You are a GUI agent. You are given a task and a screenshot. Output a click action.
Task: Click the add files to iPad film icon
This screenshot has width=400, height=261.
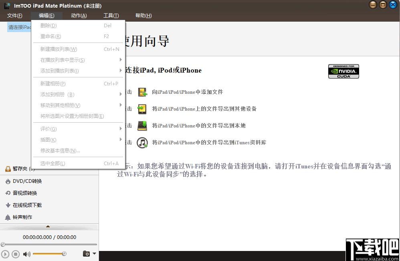[x=143, y=92]
